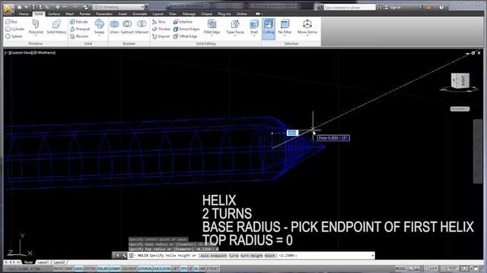Click the Custom View viewport label

pos(21,53)
